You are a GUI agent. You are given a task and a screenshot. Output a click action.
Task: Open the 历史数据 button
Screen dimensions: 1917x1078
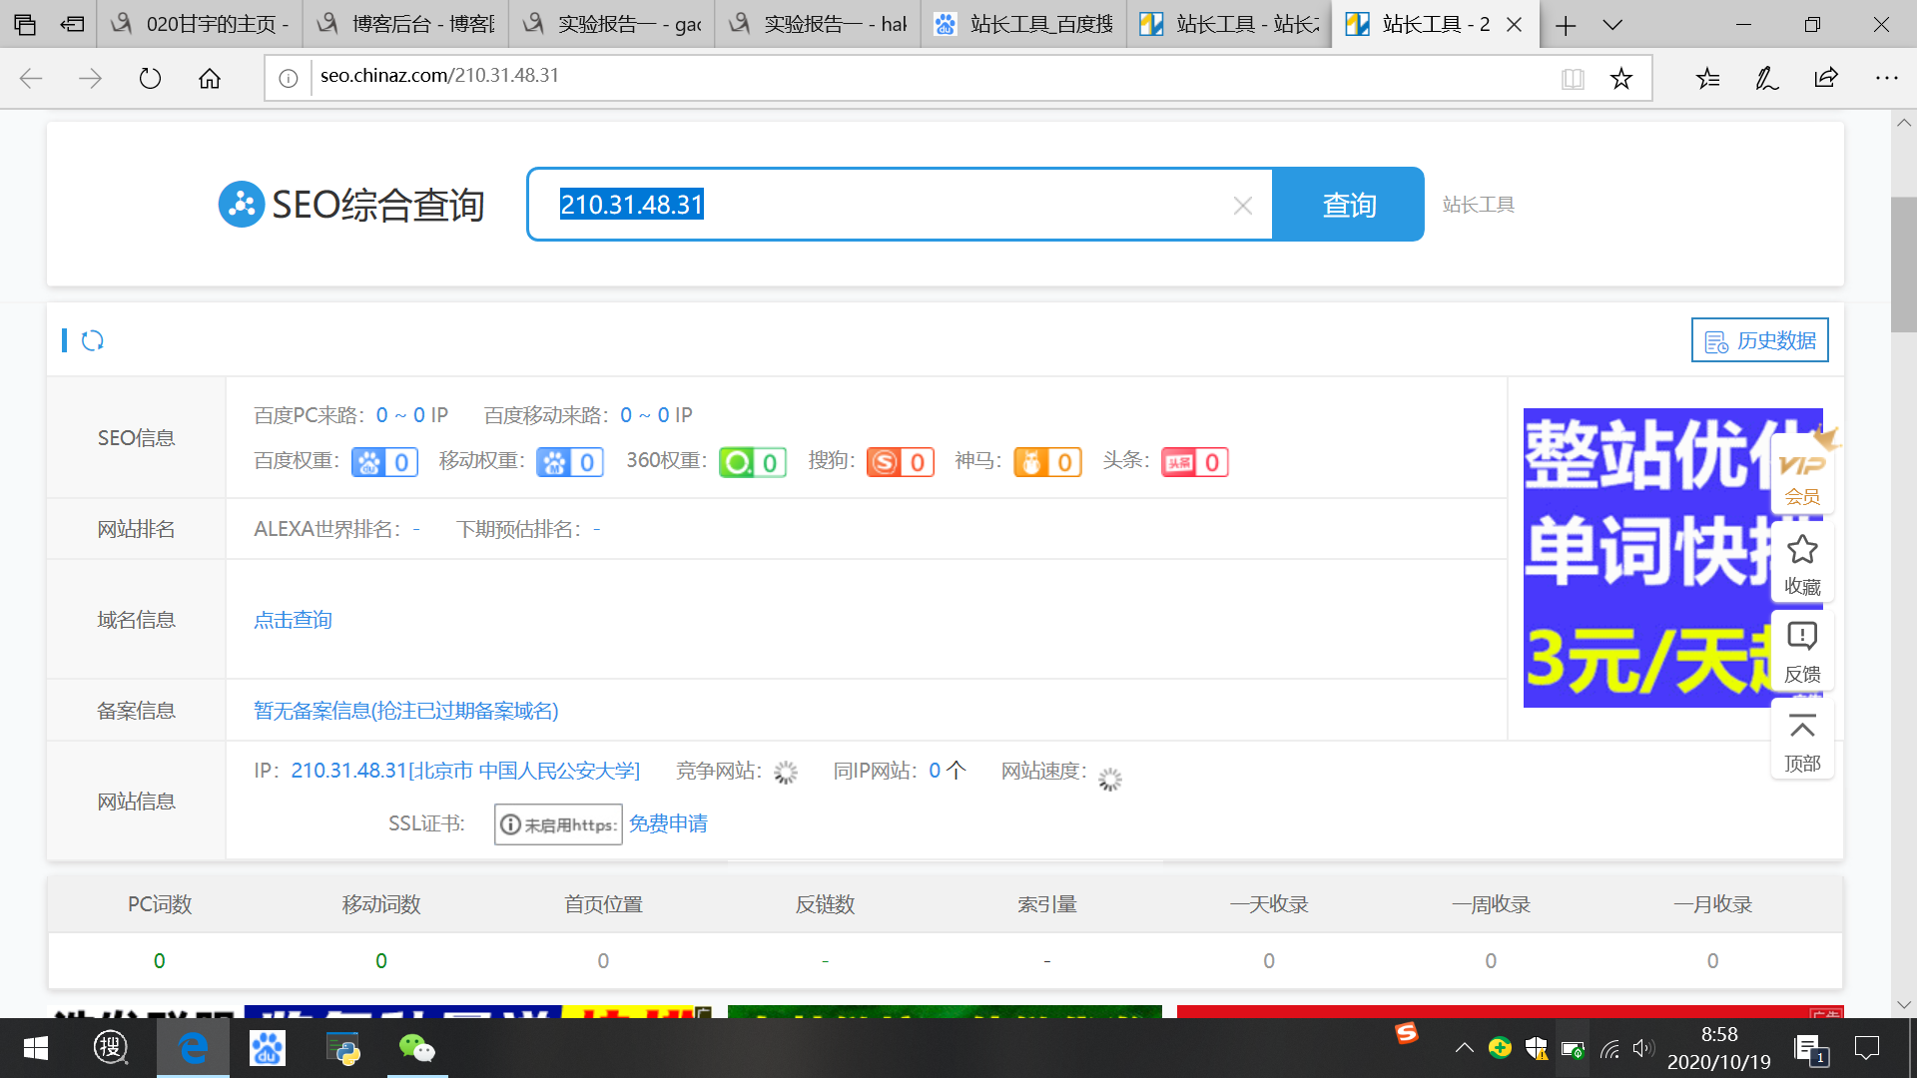click(1759, 340)
